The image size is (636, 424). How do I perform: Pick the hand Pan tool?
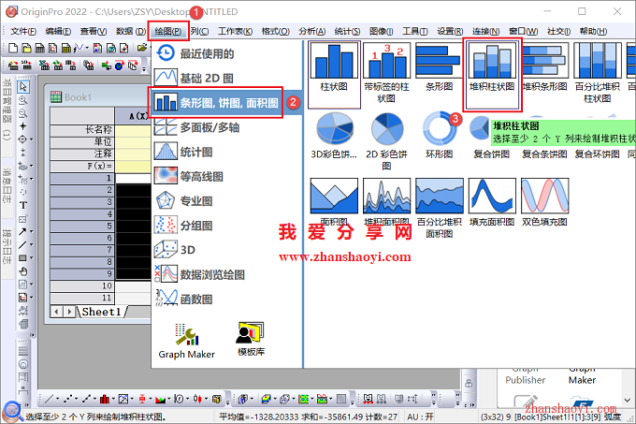[23, 271]
